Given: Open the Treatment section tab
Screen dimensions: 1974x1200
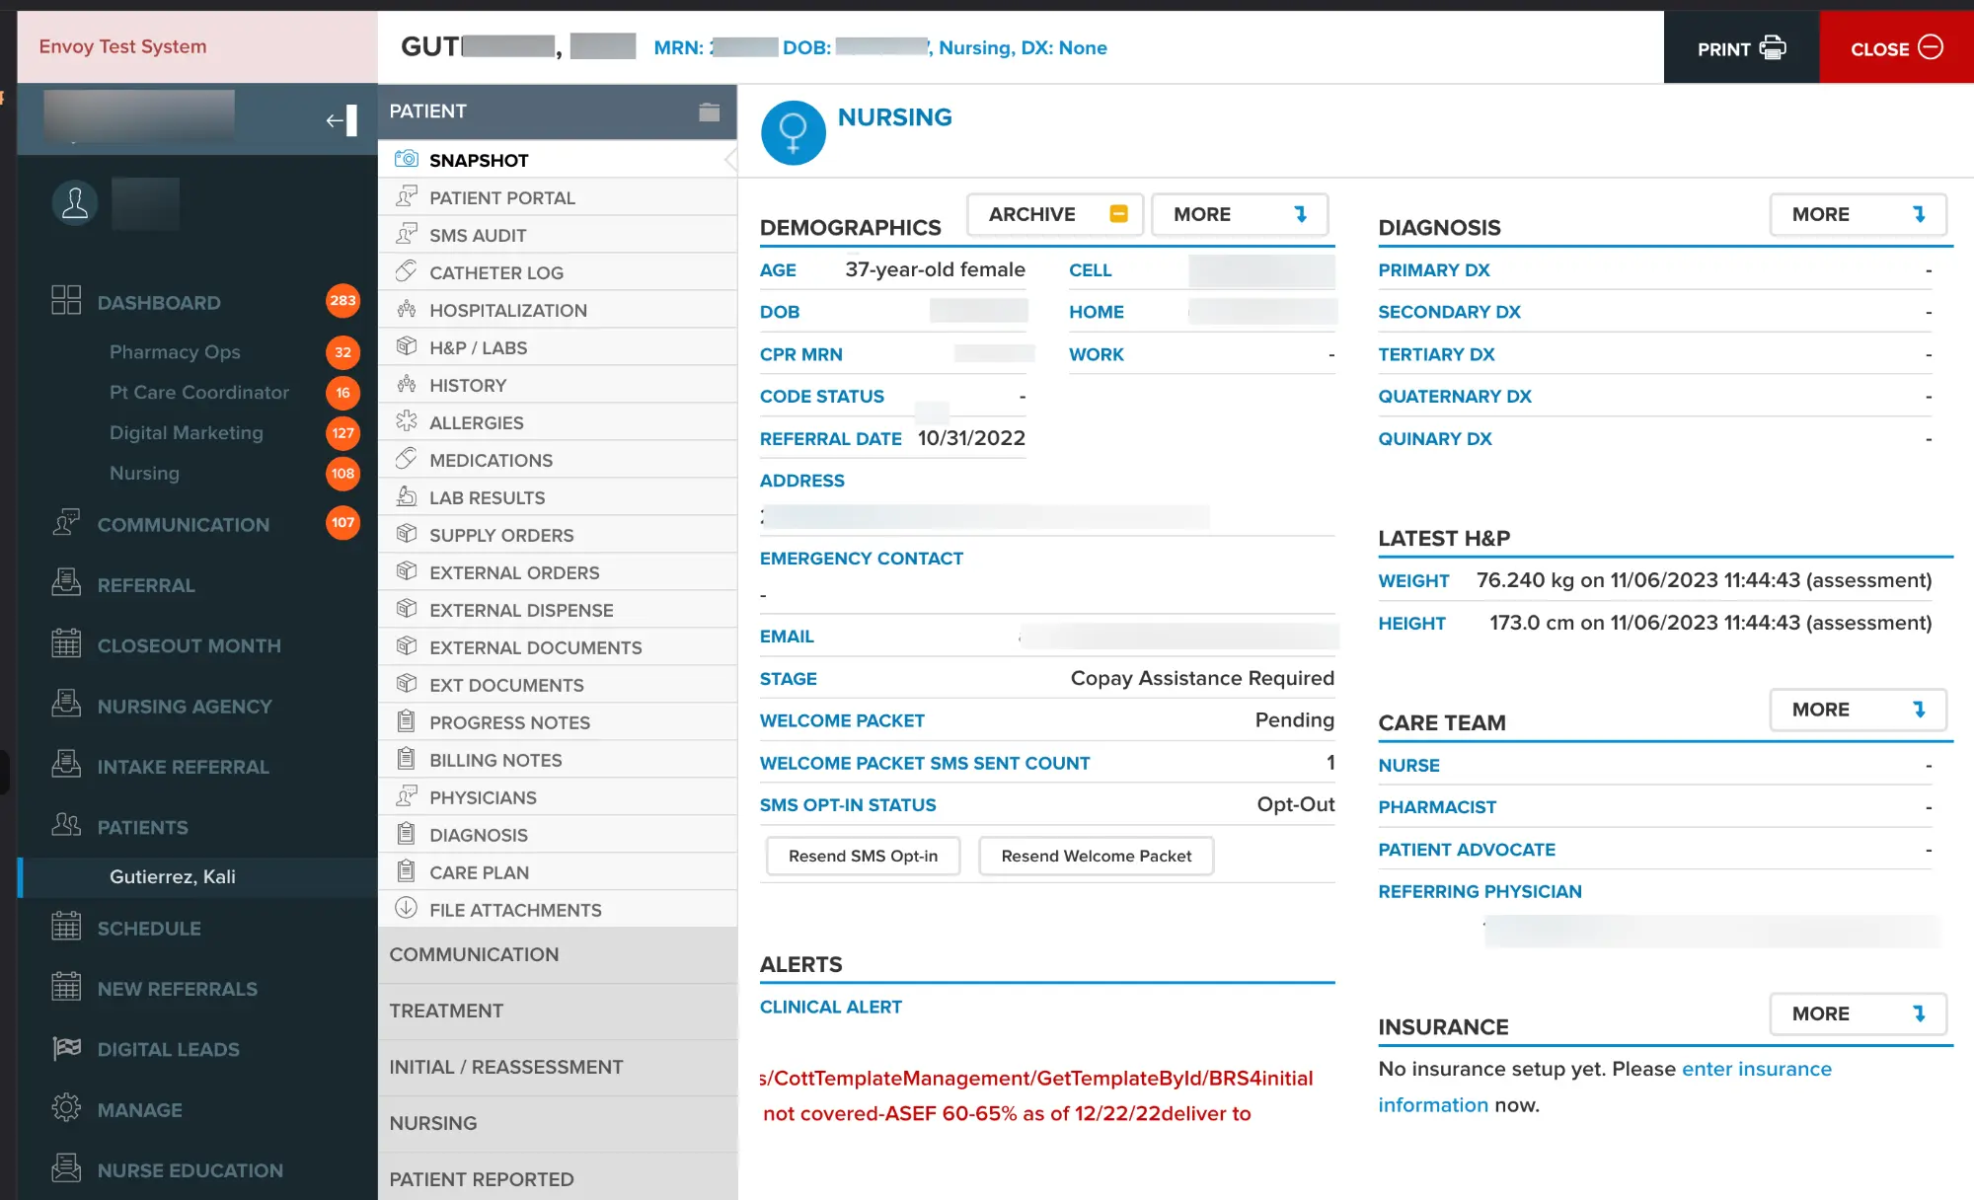Looking at the screenshot, I should click(446, 1011).
